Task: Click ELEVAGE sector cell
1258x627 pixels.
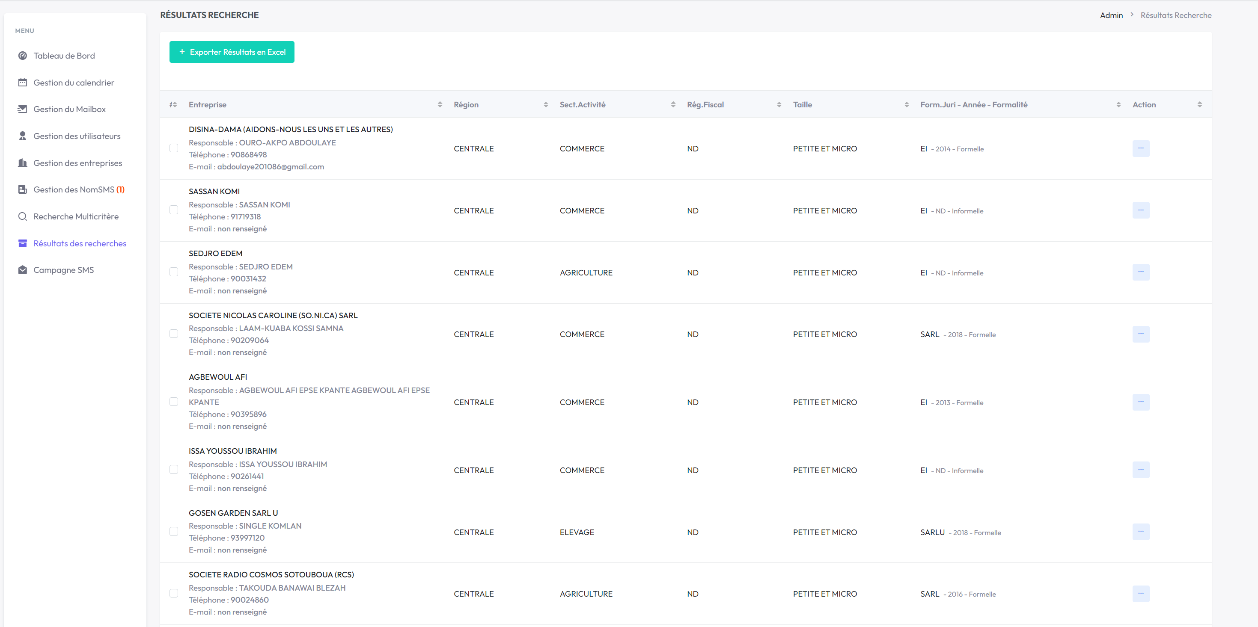Action: point(577,532)
